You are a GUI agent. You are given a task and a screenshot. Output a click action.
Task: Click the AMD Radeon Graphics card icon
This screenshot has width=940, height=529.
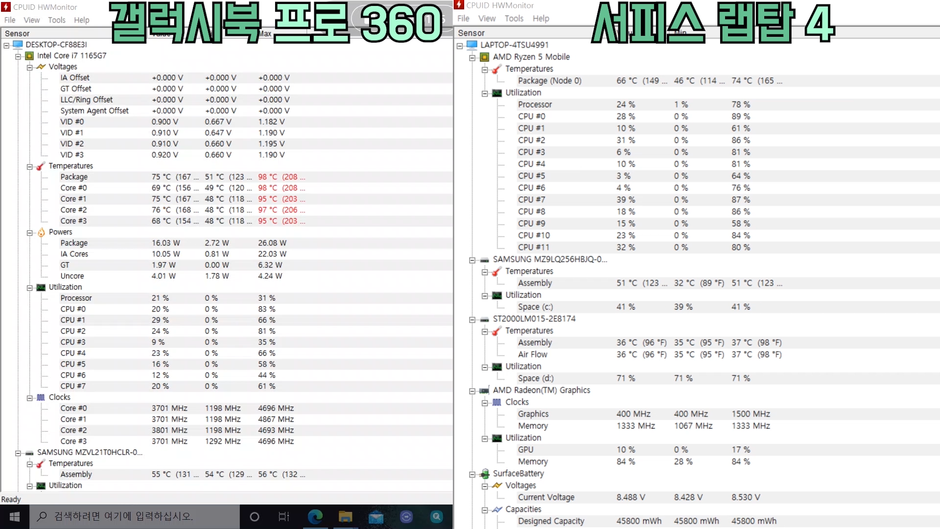[485, 390]
